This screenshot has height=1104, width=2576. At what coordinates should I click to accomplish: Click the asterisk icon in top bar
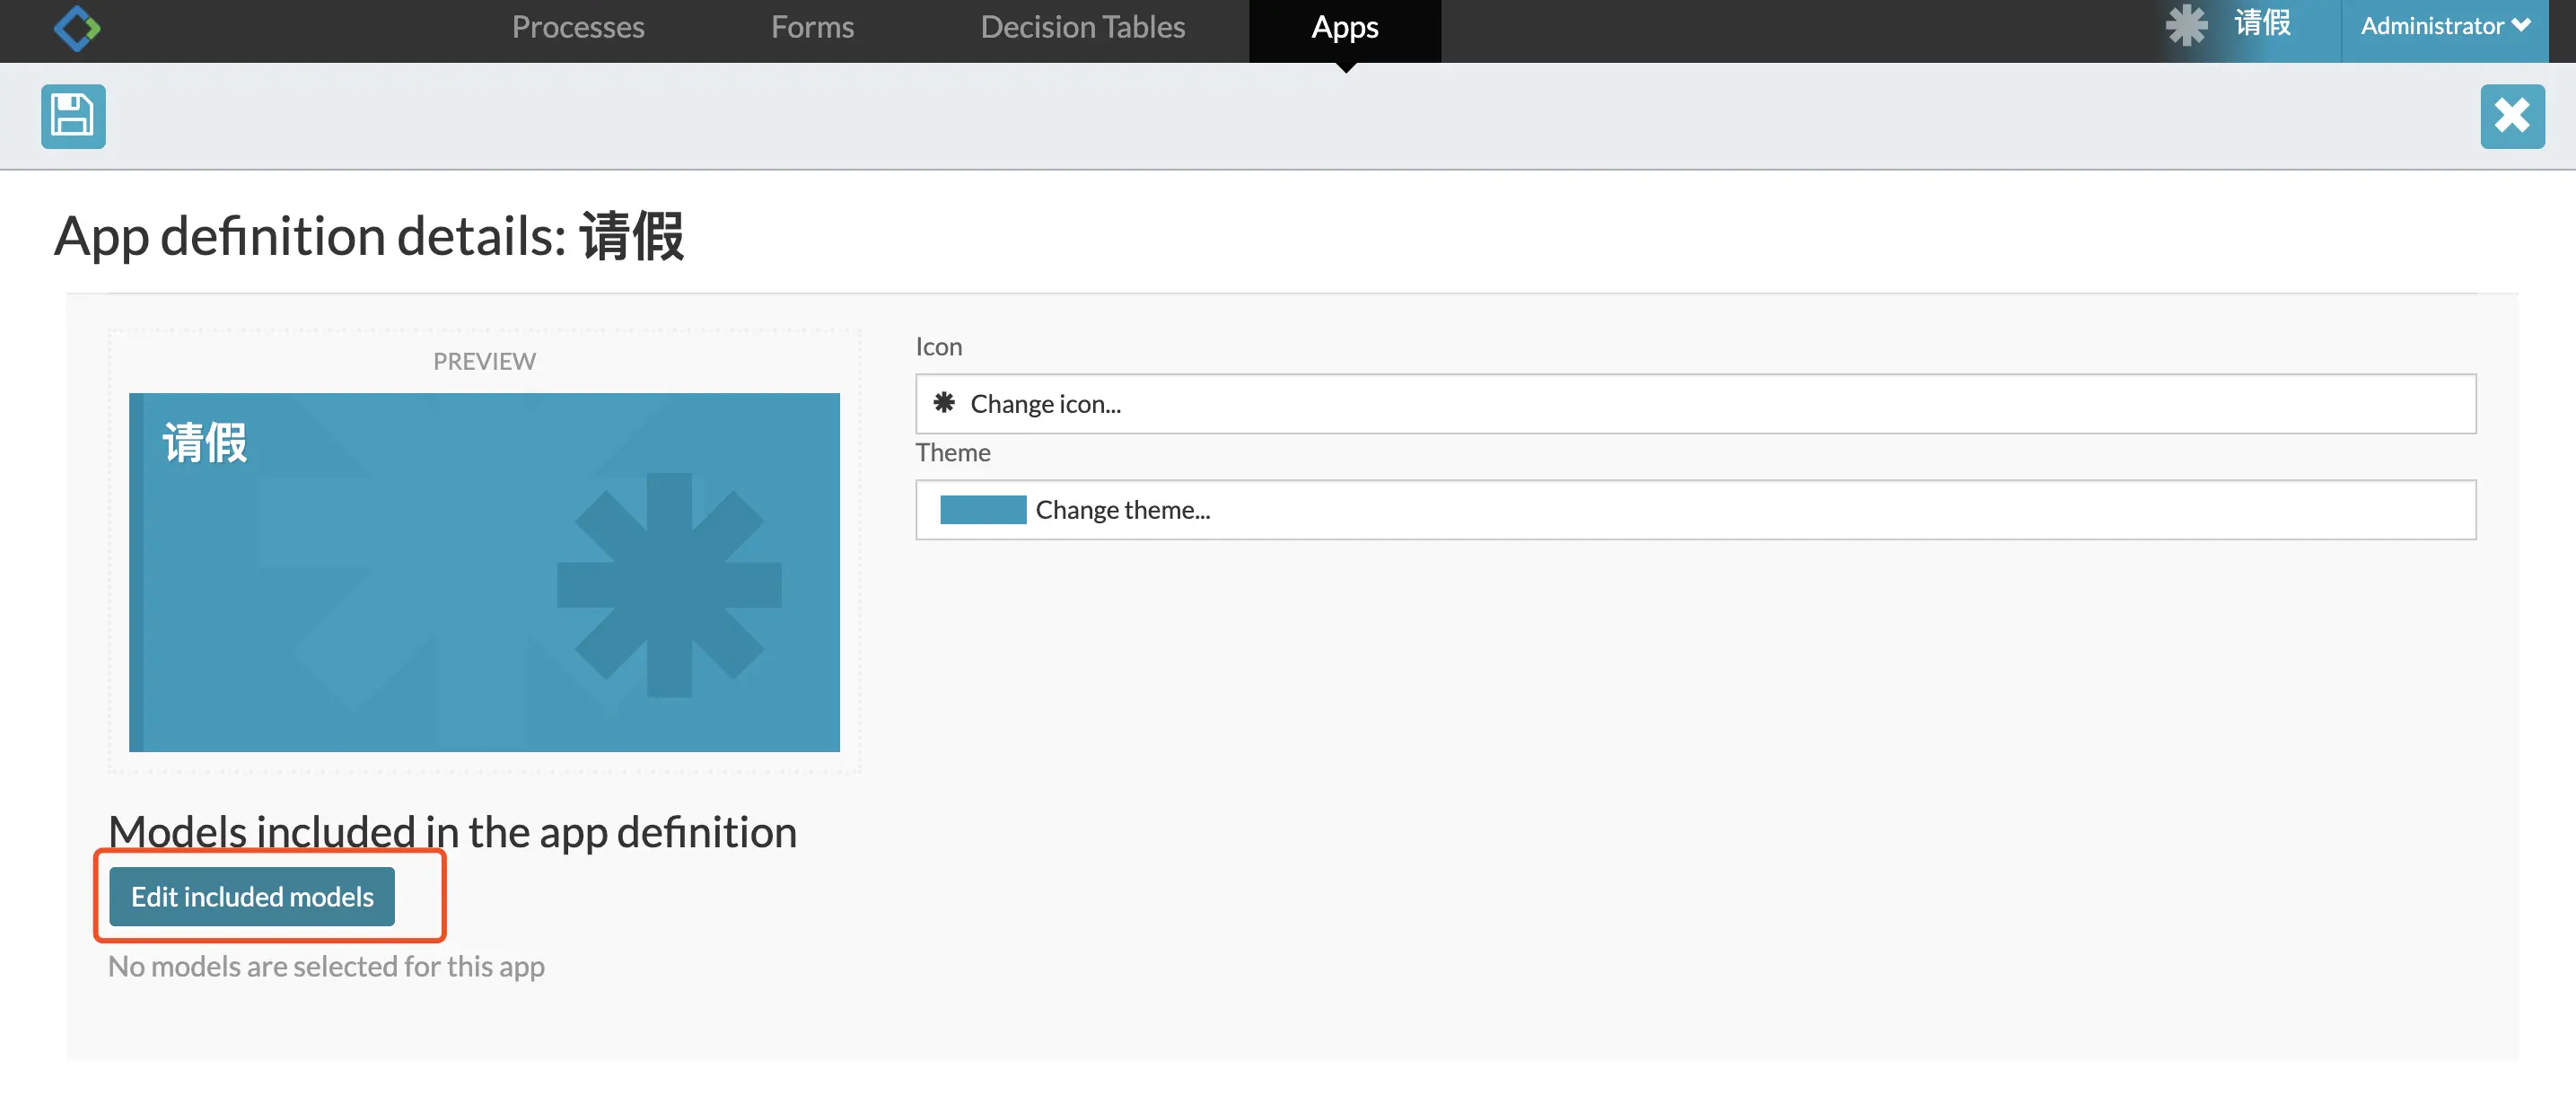(x=2186, y=25)
